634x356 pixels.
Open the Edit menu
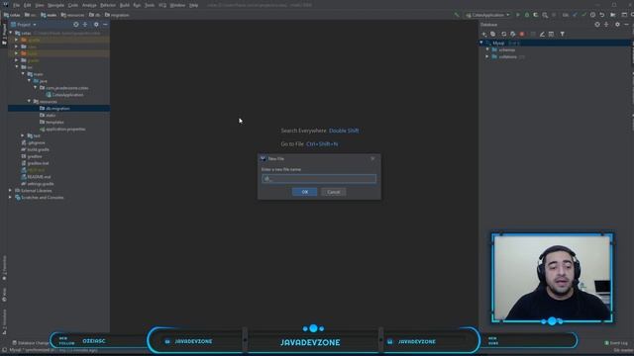27,5
